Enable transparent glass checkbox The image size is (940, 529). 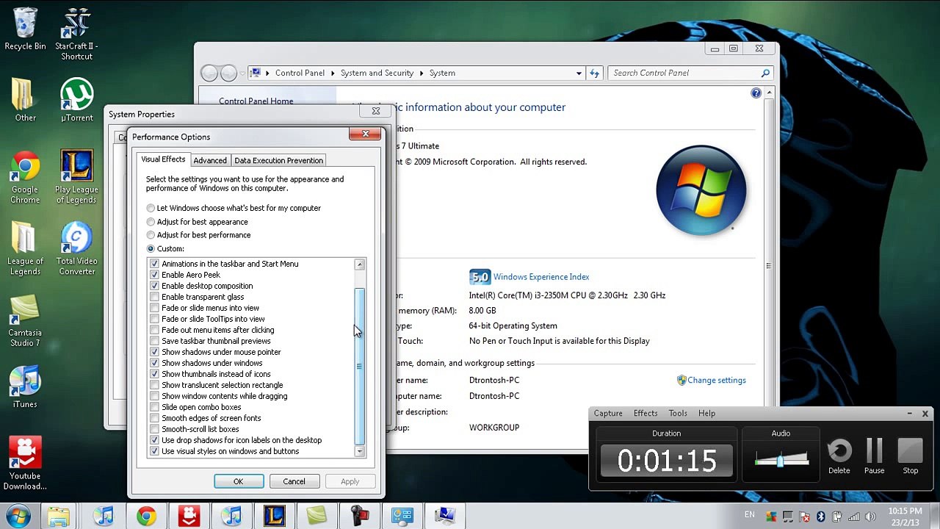(154, 297)
